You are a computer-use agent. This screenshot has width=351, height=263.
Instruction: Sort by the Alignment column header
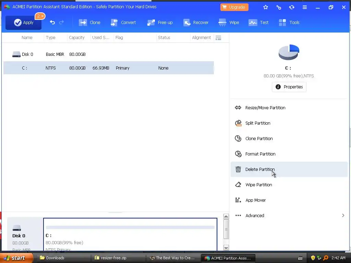tap(202, 38)
